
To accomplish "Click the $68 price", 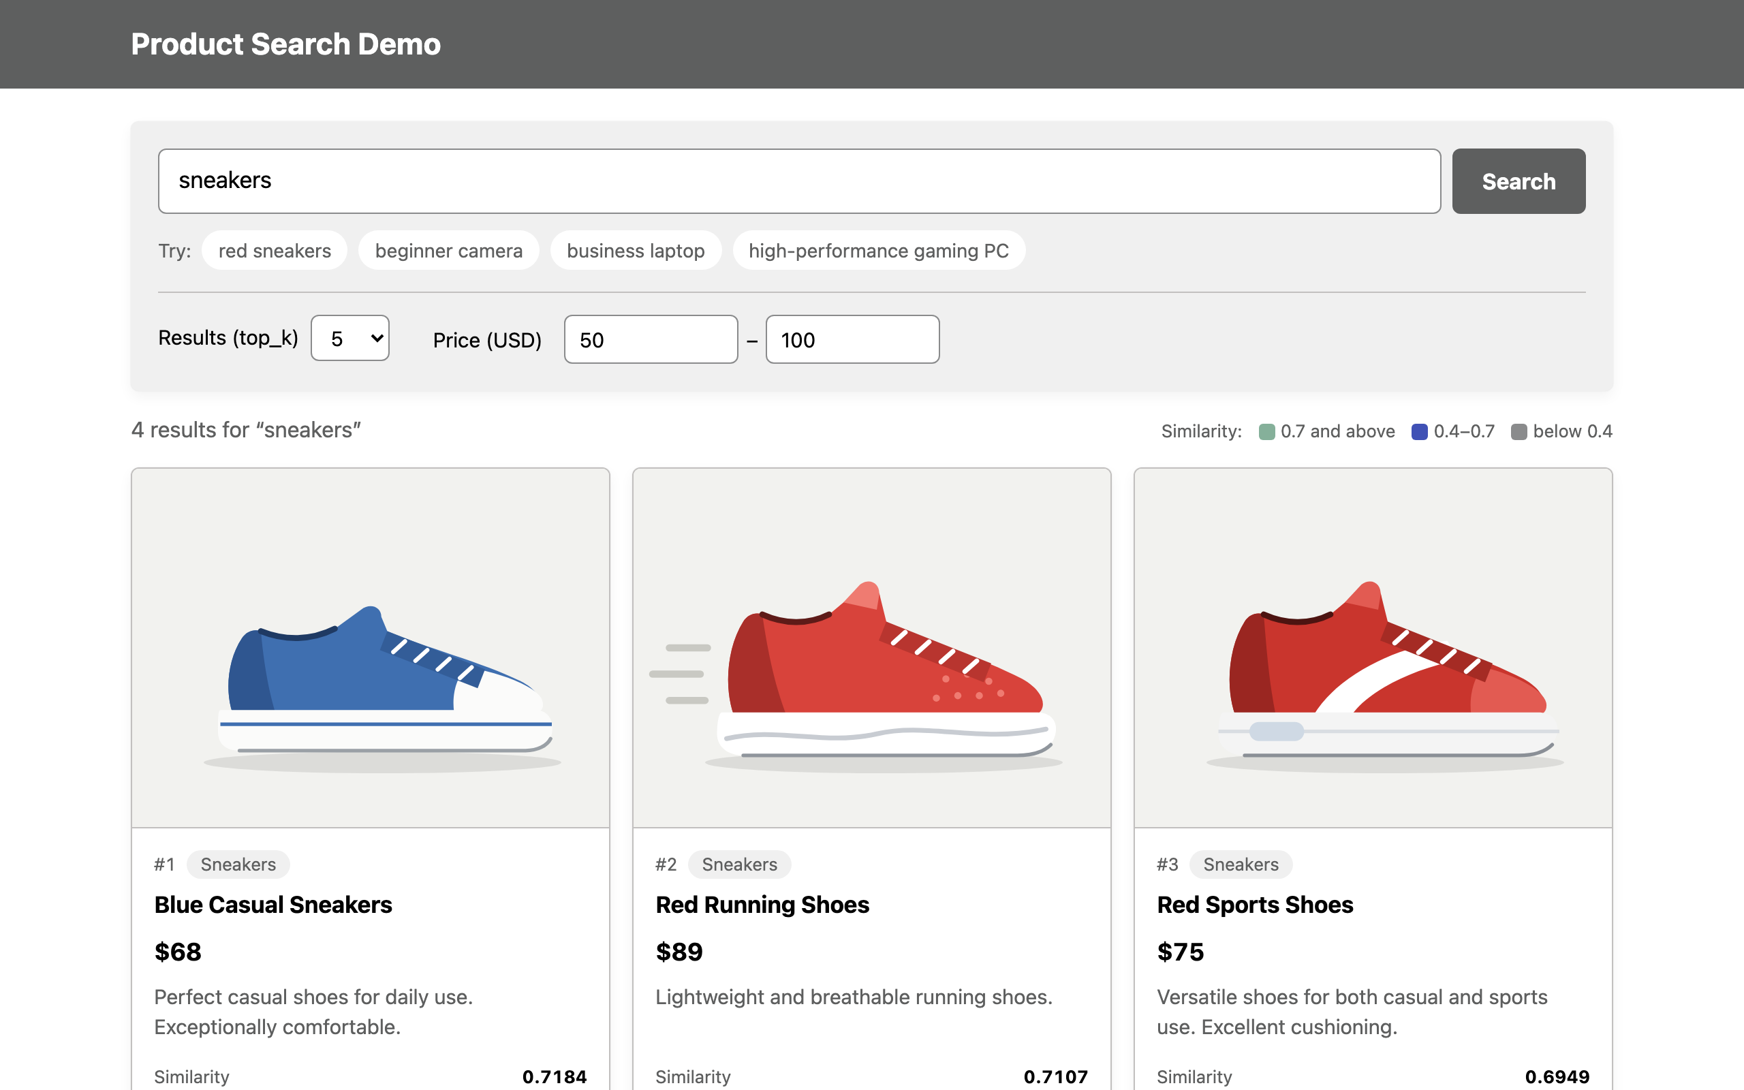I will click(178, 952).
